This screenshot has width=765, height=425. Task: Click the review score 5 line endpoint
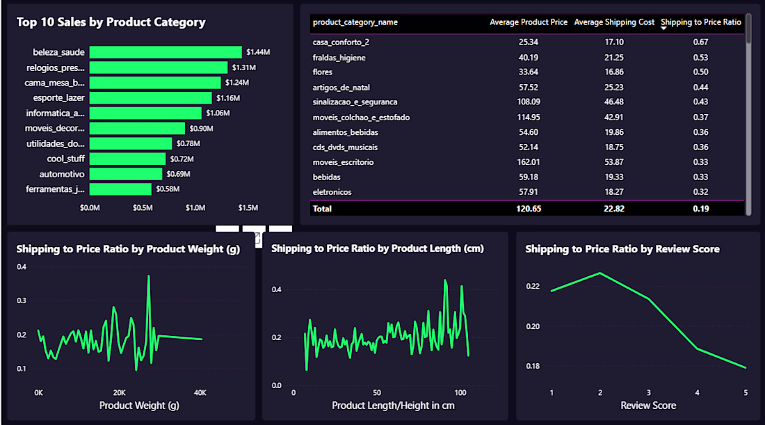[x=745, y=367]
